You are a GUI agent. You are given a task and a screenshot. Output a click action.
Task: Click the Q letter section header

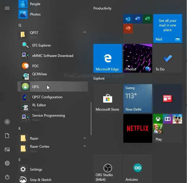20,25
